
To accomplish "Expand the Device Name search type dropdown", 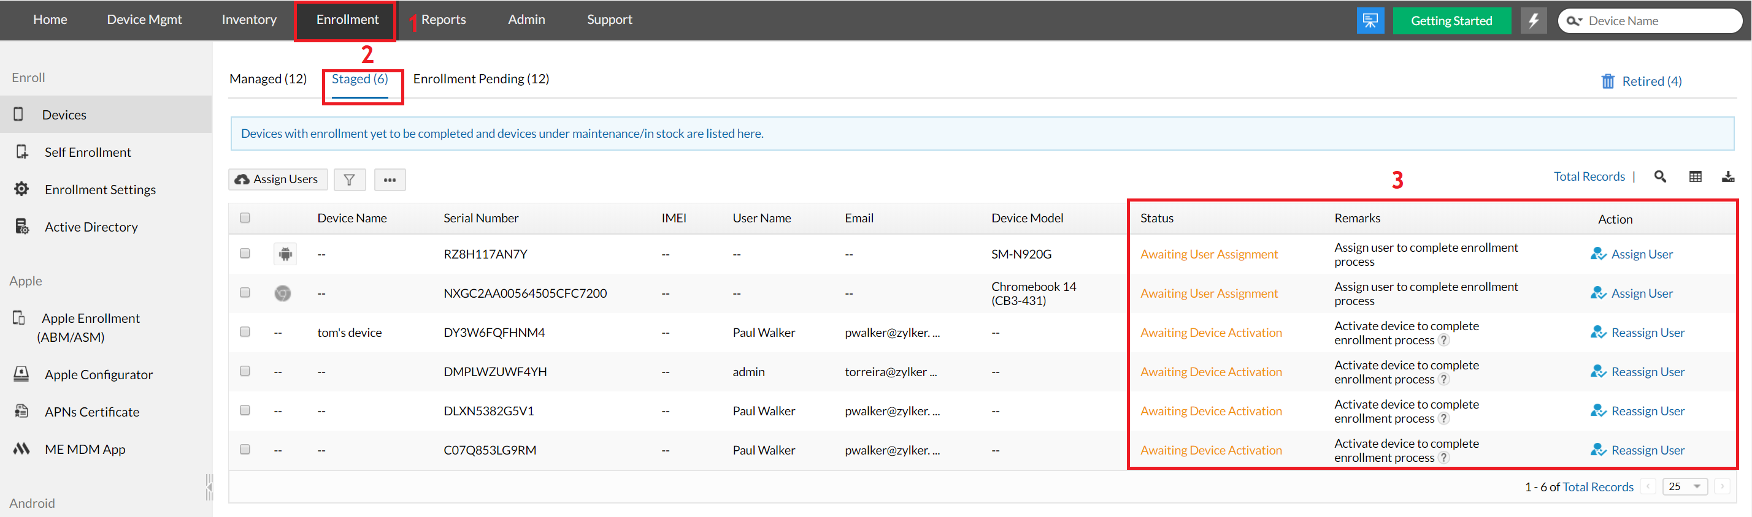I will [x=1575, y=21].
